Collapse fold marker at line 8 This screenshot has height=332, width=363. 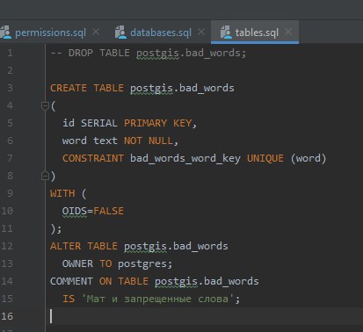[45, 176]
